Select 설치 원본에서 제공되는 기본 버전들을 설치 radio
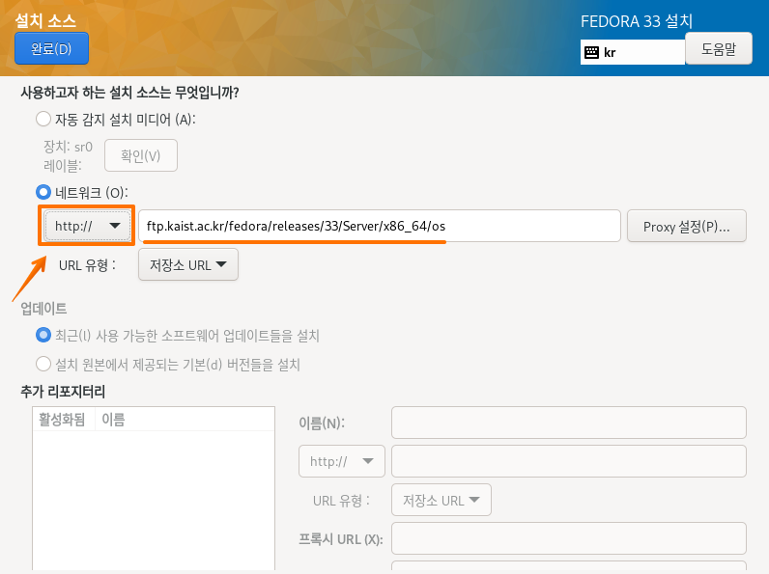Viewport: 769px width, 574px height. tap(43, 364)
